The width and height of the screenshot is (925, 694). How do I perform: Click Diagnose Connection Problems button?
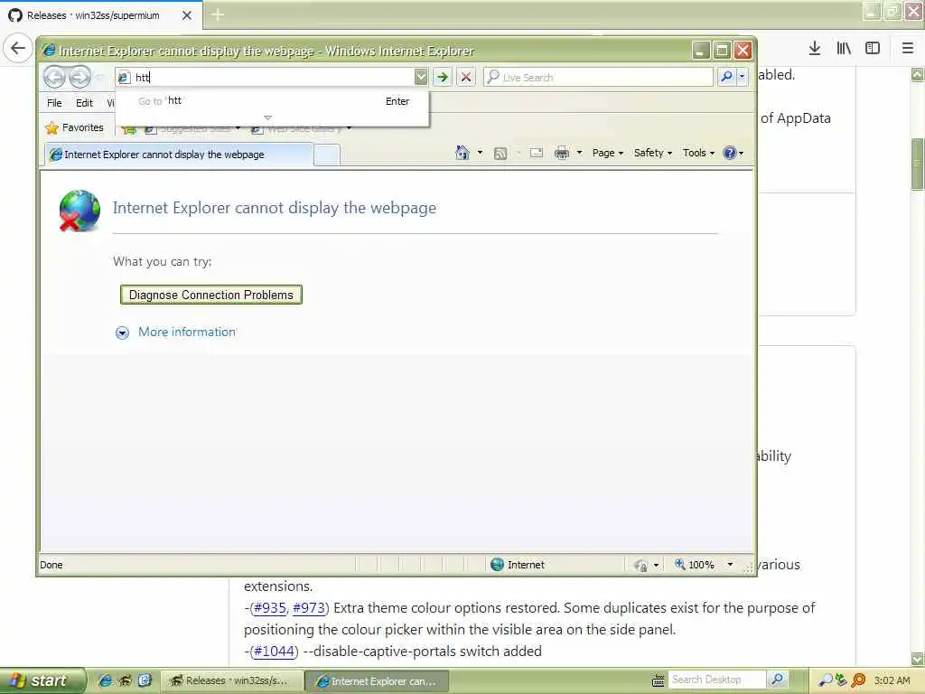point(211,295)
